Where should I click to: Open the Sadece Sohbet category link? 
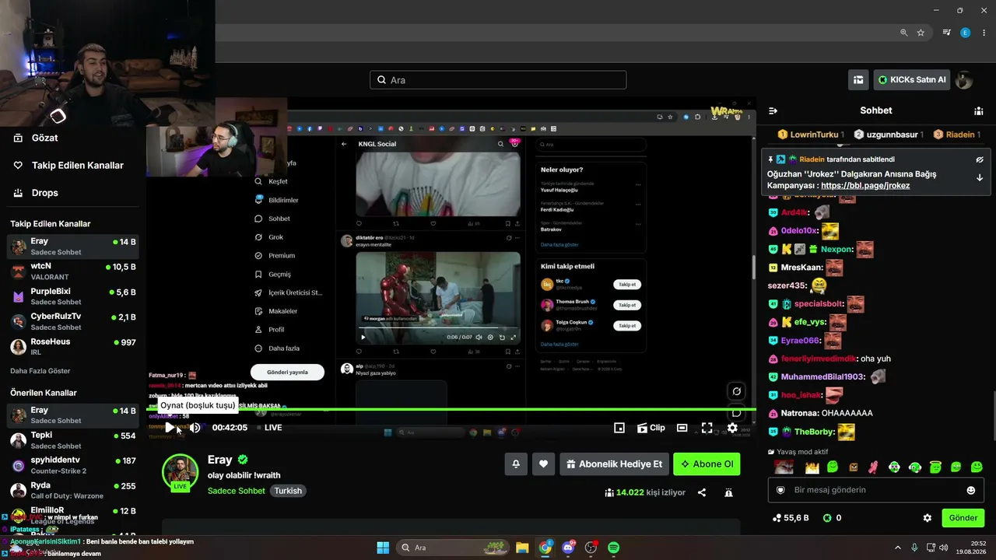[x=237, y=491]
